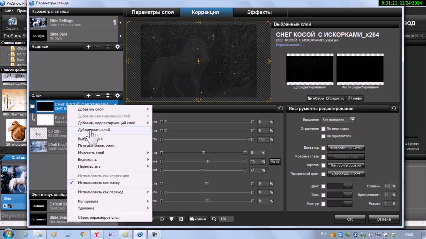Viewport: 426px width, 239px height.
Task: Show layer инфо button
Action: point(355,98)
